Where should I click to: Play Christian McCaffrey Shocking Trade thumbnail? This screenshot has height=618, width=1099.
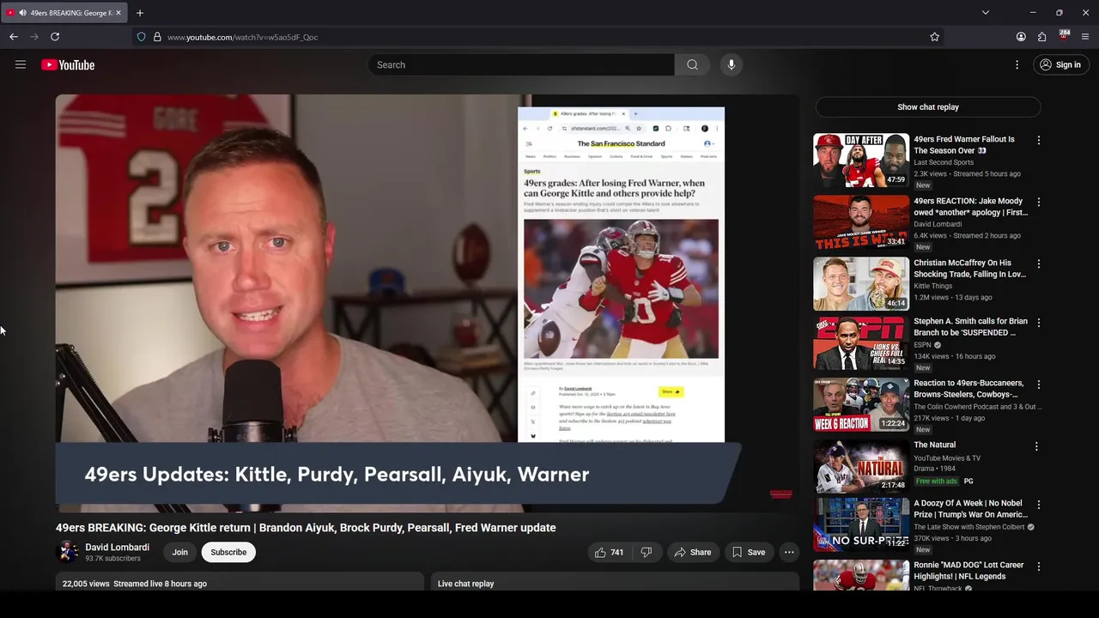(x=861, y=283)
